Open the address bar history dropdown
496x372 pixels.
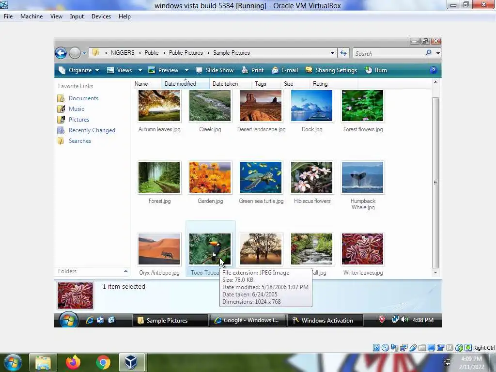point(332,53)
